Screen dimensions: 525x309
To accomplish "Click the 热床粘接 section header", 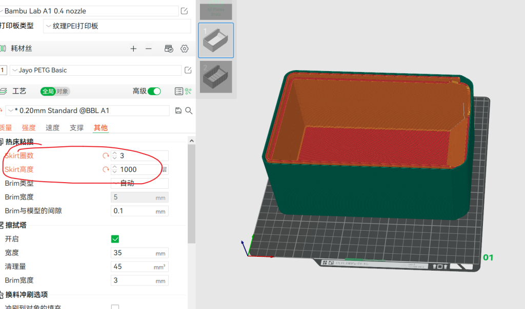I will [x=19, y=142].
